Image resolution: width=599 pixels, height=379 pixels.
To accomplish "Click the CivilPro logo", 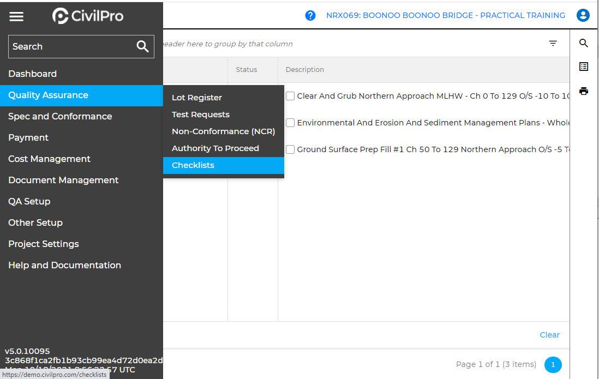I will [88, 16].
